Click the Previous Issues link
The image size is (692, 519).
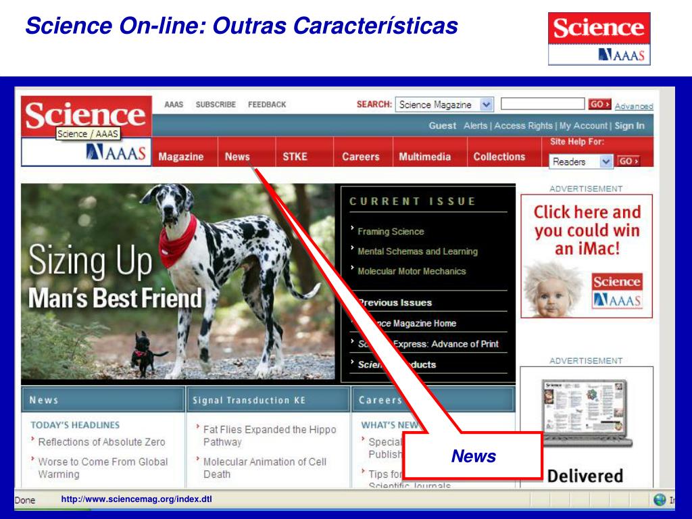pos(395,303)
